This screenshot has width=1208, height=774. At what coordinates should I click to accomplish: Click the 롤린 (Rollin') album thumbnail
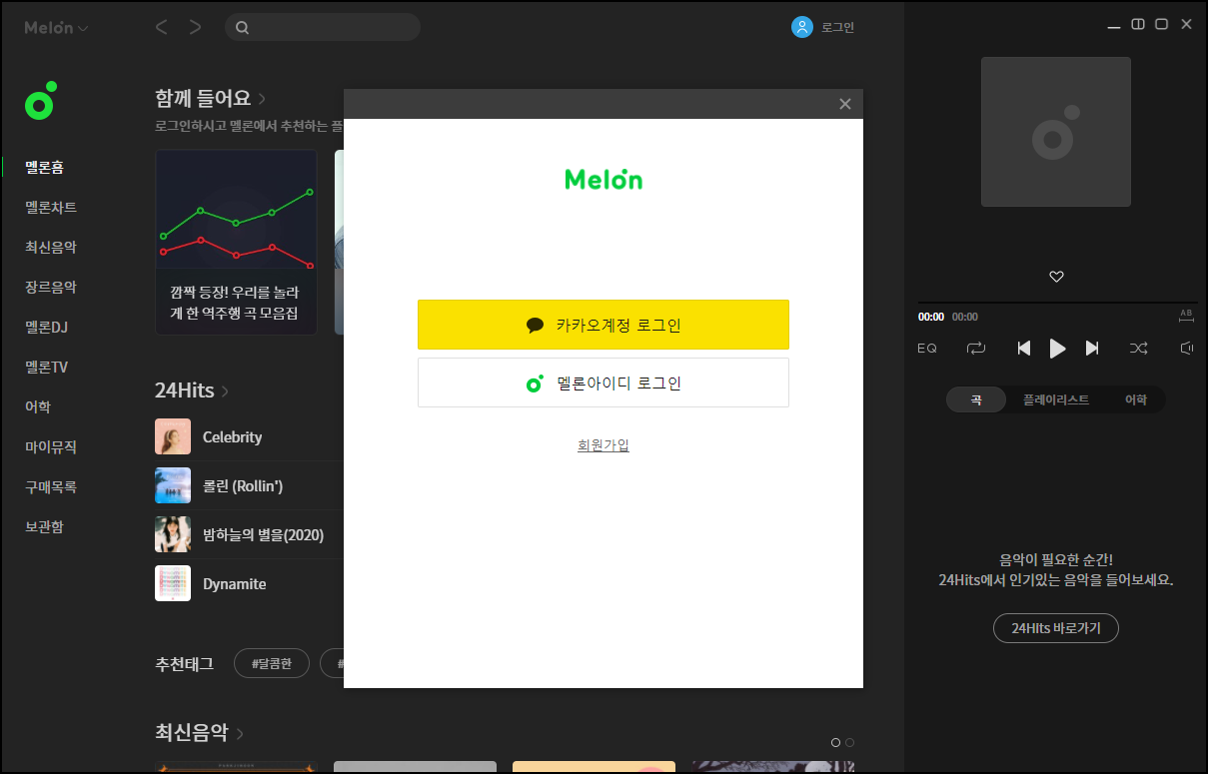pos(173,485)
